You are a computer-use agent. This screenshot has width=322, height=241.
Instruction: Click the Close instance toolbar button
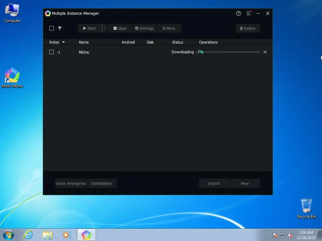120,28
